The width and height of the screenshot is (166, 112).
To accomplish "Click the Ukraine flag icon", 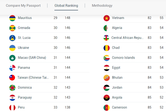I will (x=12, y=48).
